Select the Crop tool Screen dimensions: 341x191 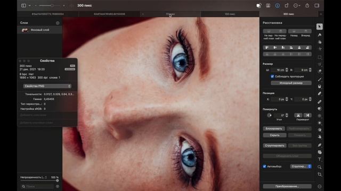tap(320, 175)
